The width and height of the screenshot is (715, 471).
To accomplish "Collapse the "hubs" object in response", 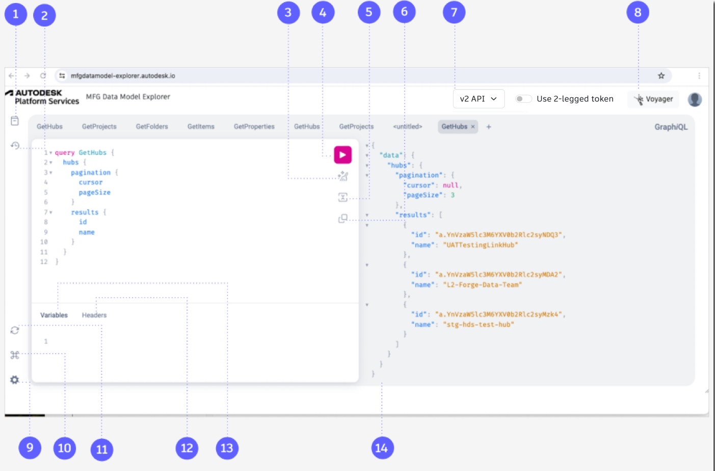I will 367,165.
